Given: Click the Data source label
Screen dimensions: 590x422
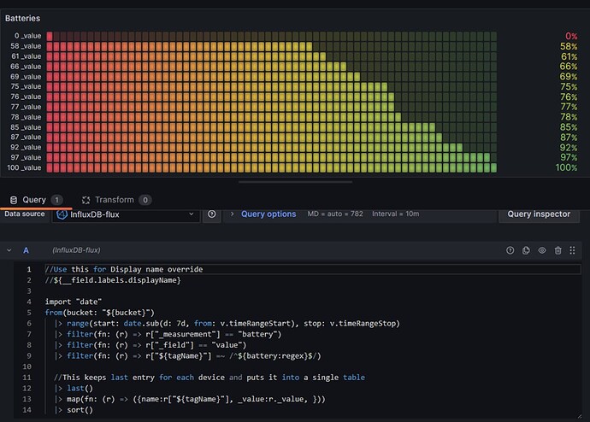Looking at the screenshot, I should pos(25,214).
